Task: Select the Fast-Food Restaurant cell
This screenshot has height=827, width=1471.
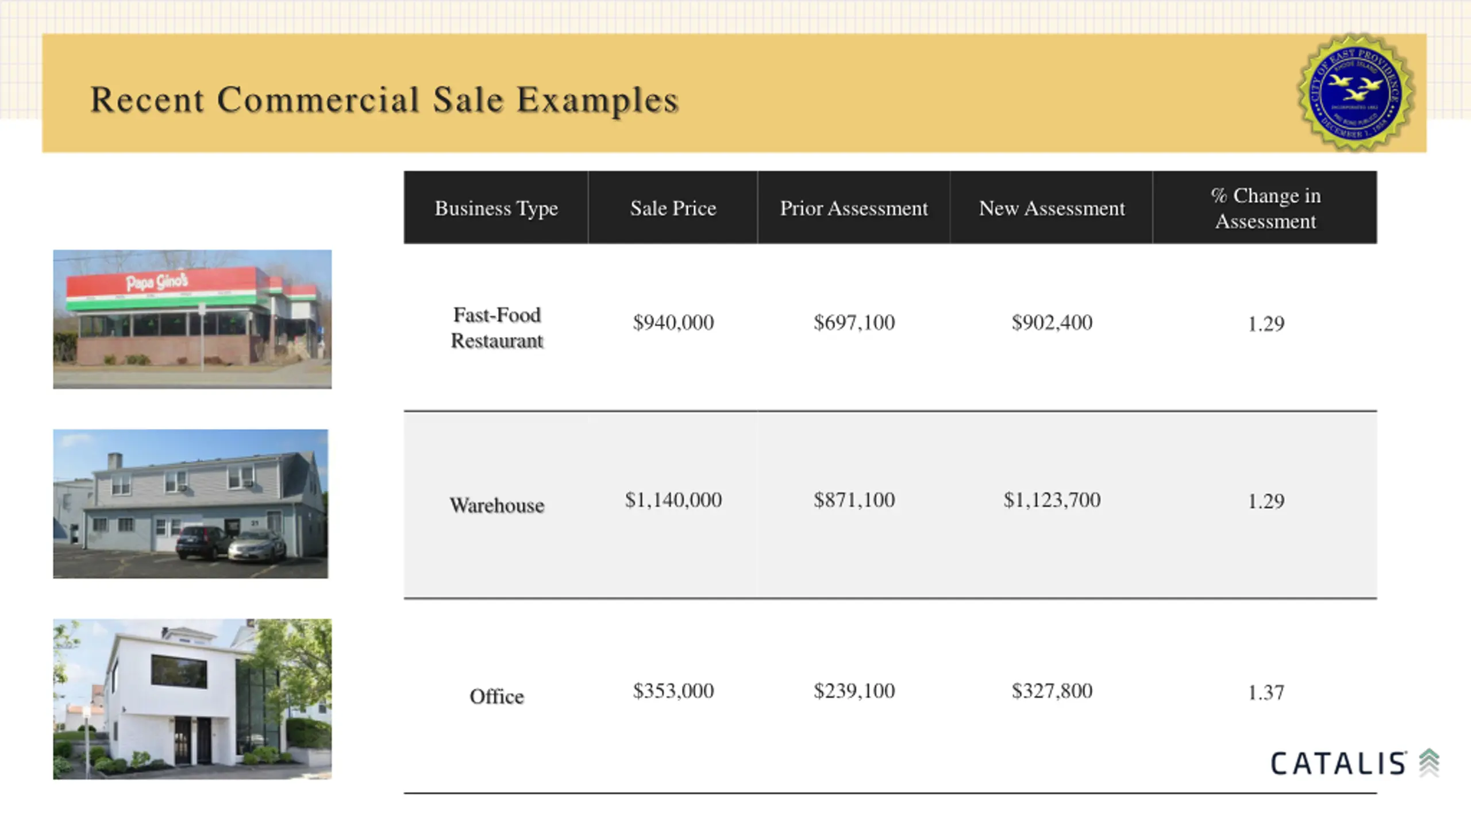Action: click(496, 327)
